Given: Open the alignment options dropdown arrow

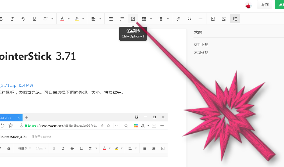Looking at the screenshot, I should click(100, 19).
